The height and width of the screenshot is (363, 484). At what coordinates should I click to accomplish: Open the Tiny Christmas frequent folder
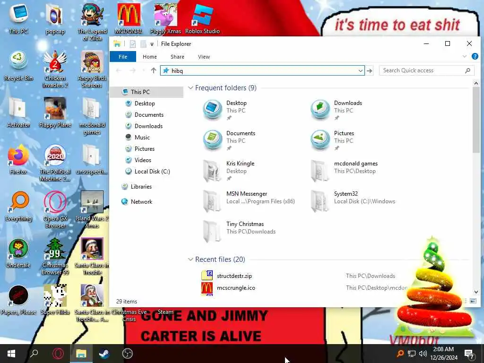tap(239, 231)
